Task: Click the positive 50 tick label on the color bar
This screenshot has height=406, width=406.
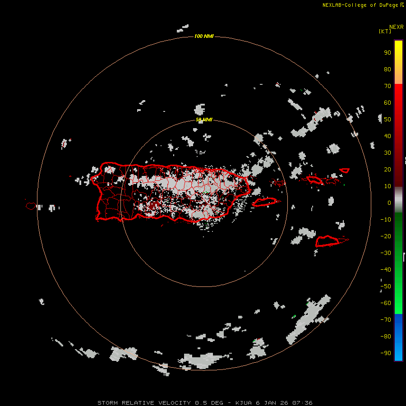Action: pyautogui.click(x=388, y=120)
